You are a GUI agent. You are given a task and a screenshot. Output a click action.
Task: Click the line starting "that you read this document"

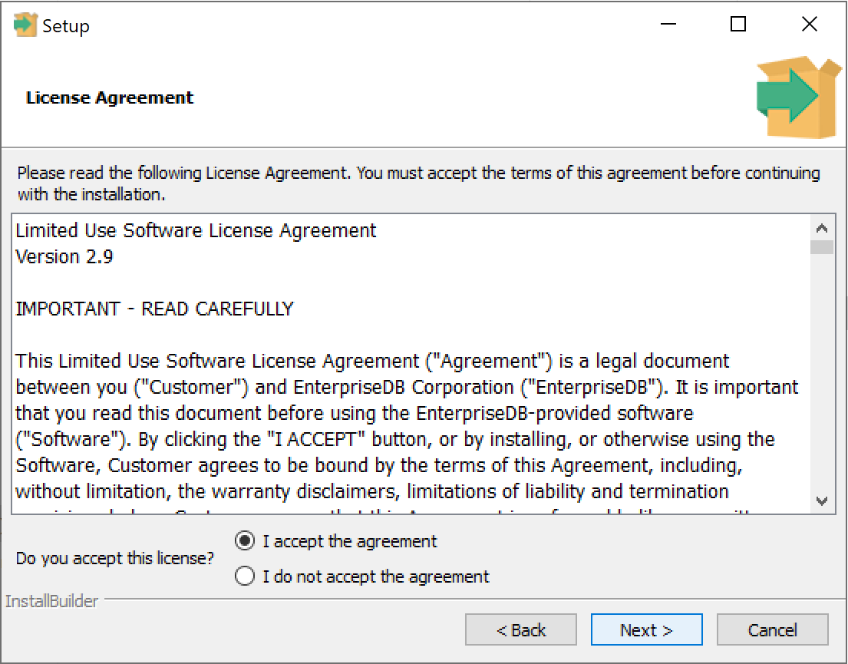click(355, 413)
